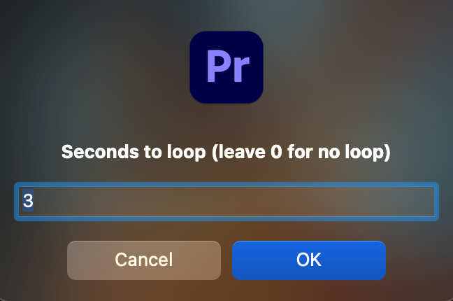Click the OK button
Image resolution: width=453 pixels, height=301 pixels.
pos(308,260)
